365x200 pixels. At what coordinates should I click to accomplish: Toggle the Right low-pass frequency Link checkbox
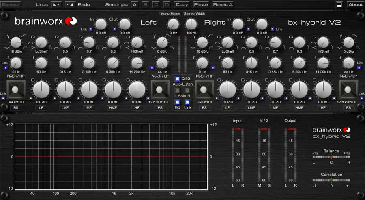pos(360,68)
